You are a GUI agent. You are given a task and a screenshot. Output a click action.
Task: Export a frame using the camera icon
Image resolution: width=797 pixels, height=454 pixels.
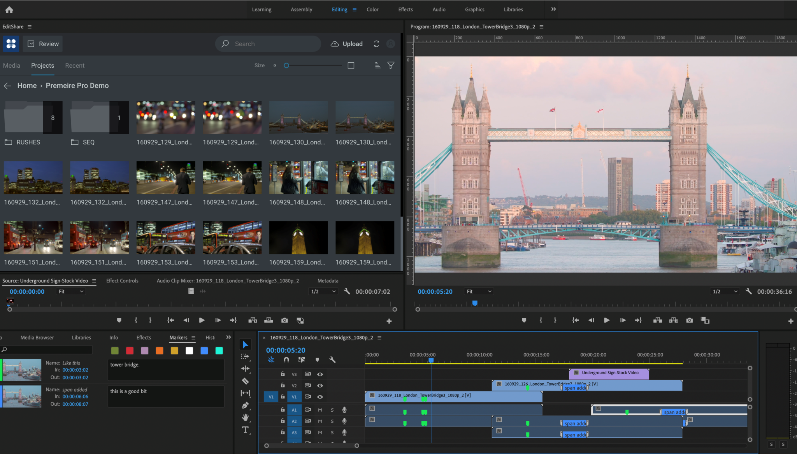point(690,320)
